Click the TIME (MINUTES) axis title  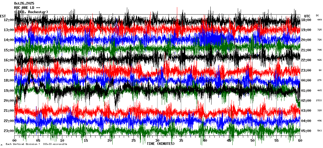(161, 144)
